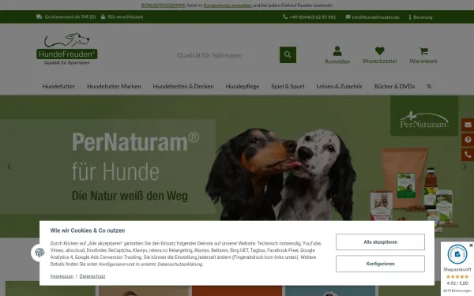The image size is (474, 296).
Task: Open the Bücher & DVDs menu
Action: pos(394,86)
